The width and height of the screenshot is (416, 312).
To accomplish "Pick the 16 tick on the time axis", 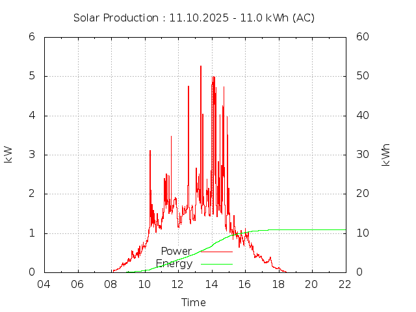I will click(x=245, y=284).
